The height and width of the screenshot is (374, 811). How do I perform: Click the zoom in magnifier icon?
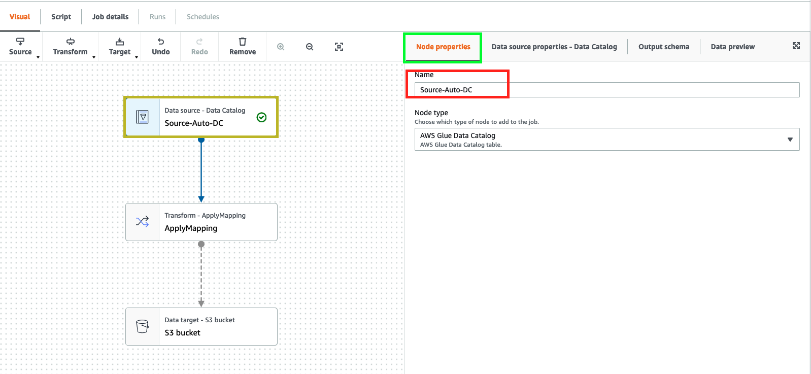point(281,47)
